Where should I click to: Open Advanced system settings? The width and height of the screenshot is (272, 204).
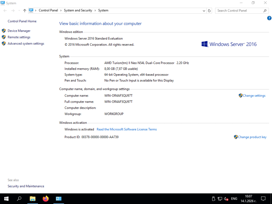tap(26, 44)
